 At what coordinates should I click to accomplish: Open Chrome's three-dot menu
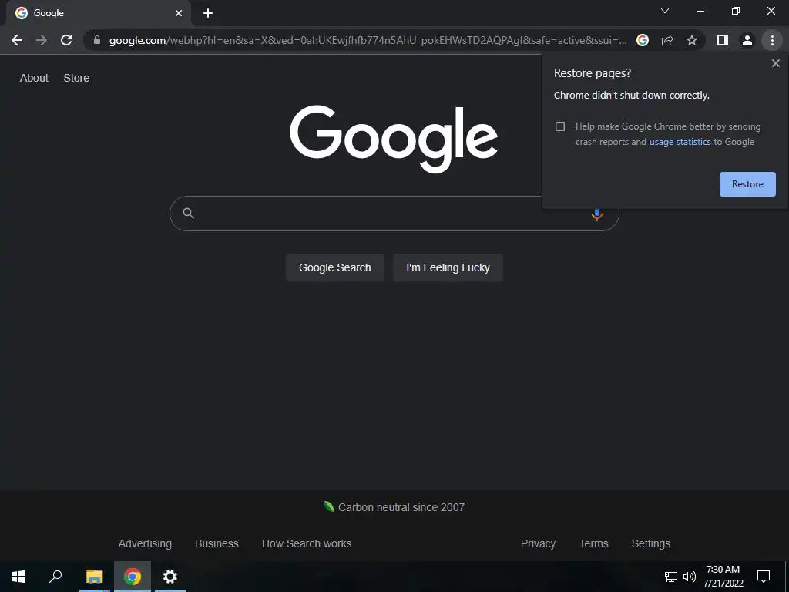coord(772,40)
